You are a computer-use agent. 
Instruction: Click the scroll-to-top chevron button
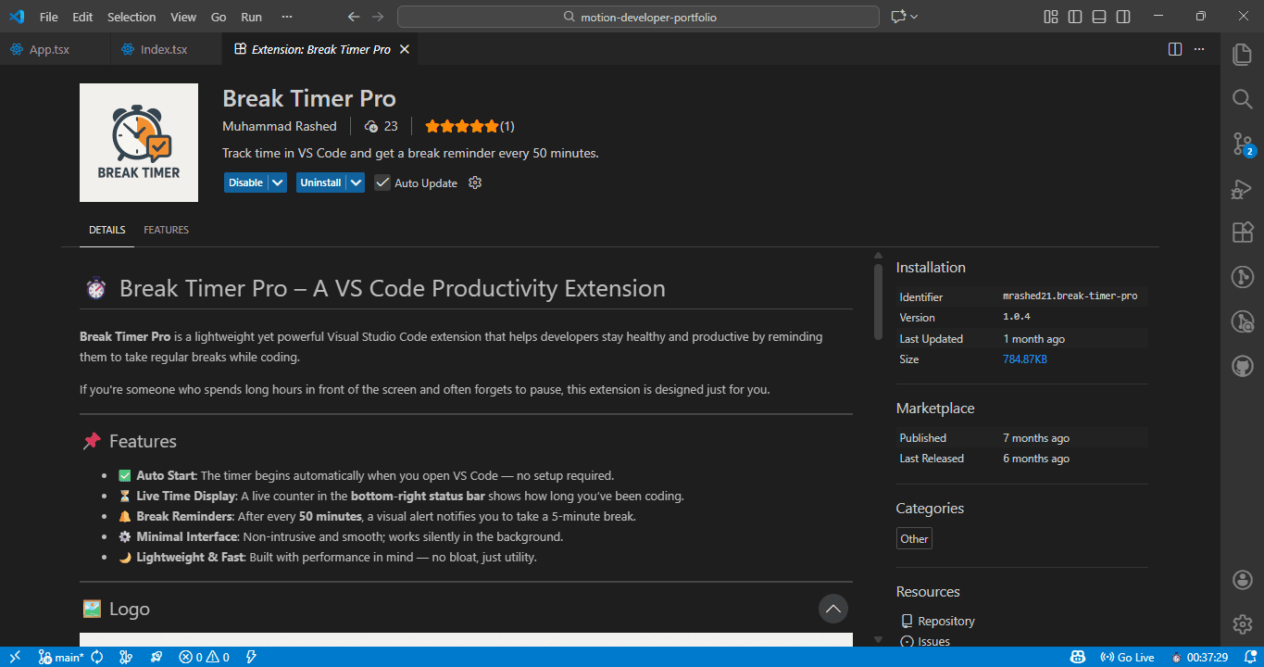click(833, 609)
